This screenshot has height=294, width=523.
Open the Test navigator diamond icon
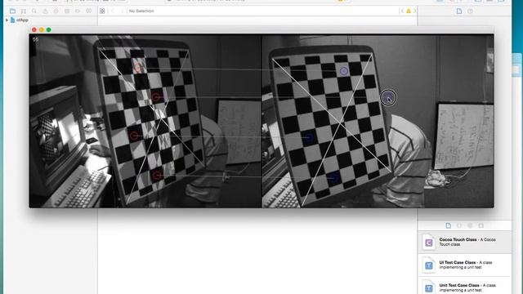pos(56,11)
